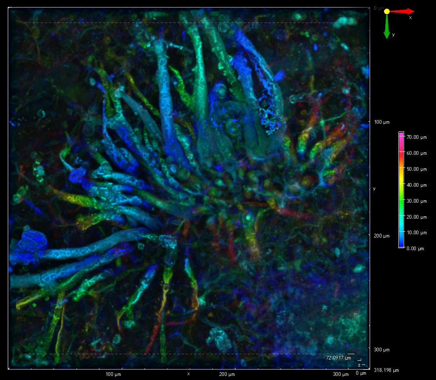
Task: Click the 200 µm tick label on bottom axis
Action: coord(226,374)
